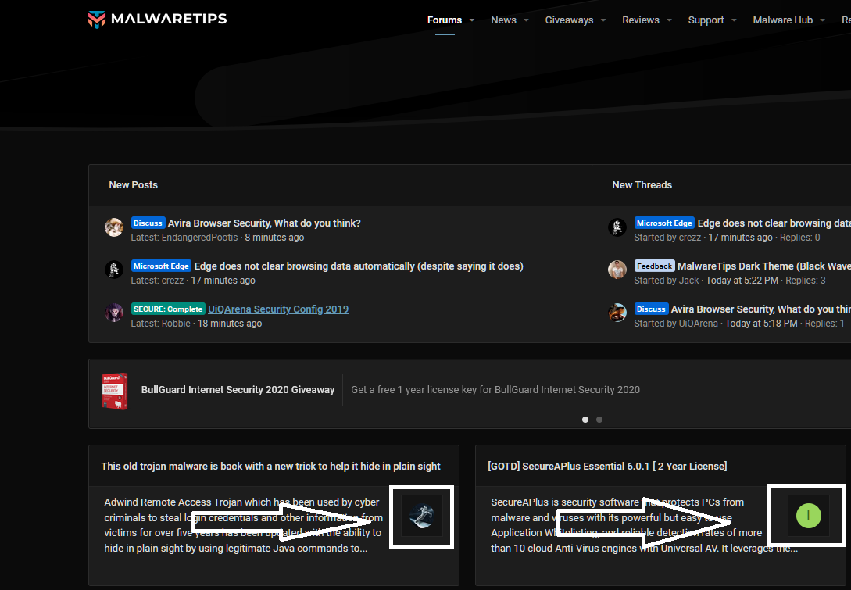The image size is (851, 590).
Task: Click the New Posts heading
Action: (133, 185)
